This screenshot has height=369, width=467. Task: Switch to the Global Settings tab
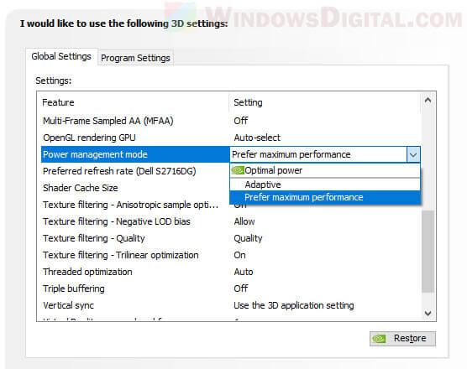pyautogui.click(x=61, y=56)
